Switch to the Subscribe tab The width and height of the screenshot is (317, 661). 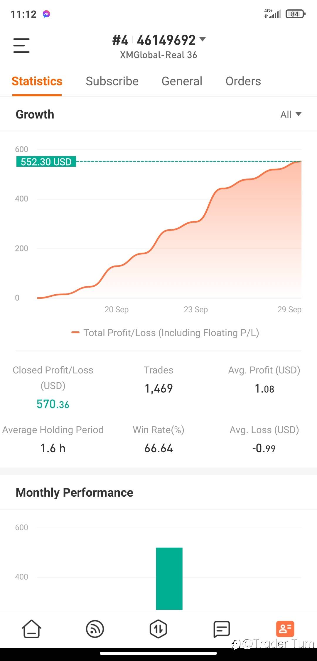click(112, 81)
